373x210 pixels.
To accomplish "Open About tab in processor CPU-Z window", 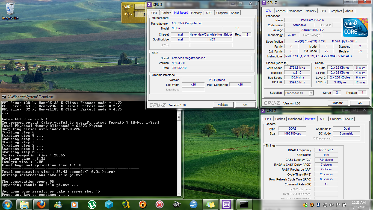I will tap(349, 11).
